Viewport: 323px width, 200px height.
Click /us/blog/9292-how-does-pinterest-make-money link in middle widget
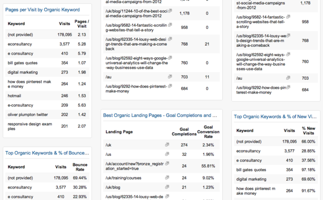tap(136, 89)
